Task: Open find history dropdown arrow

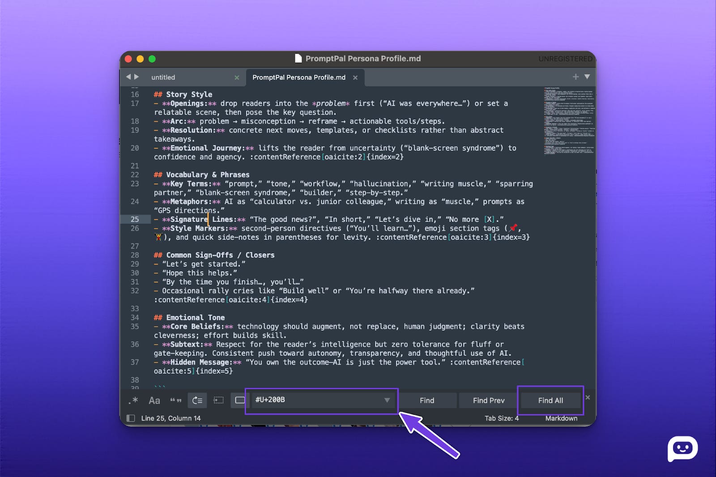Action: (x=387, y=400)
